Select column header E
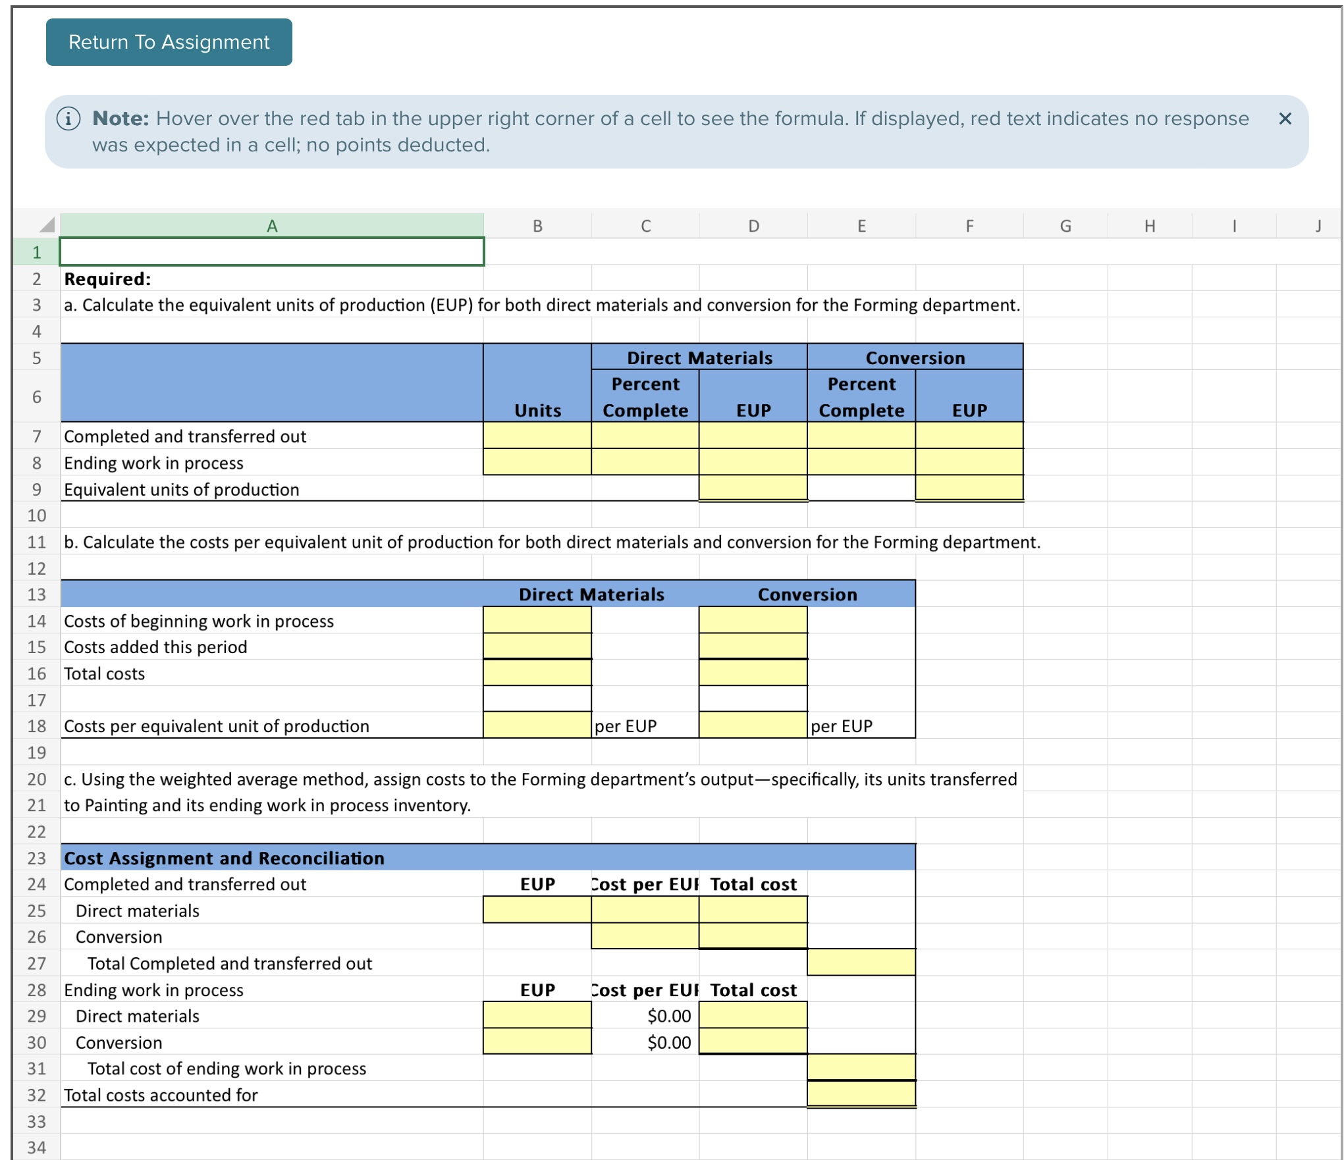1344x1160 pixels. click(861, 225)
